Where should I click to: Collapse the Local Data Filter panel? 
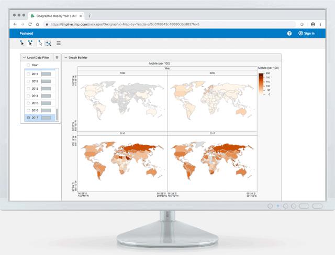(x=25, y=58)
